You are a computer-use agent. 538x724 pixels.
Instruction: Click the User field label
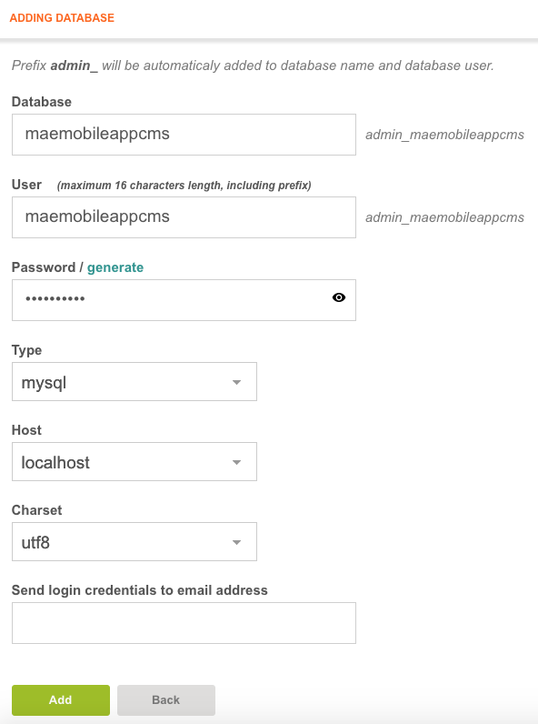(26, 185)
